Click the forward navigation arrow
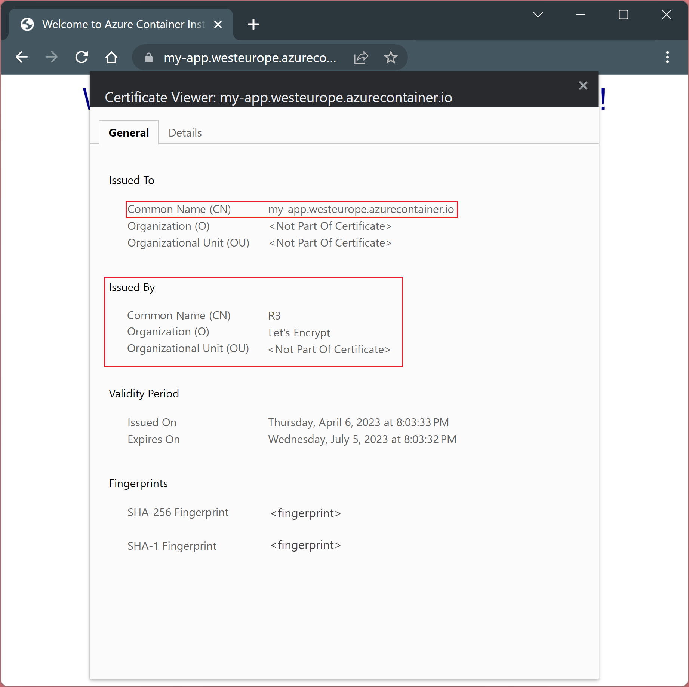 click(52, 57)
